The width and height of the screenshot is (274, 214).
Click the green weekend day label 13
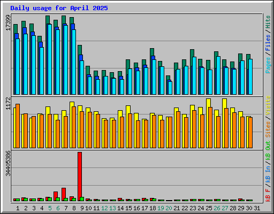click(112, 208)
